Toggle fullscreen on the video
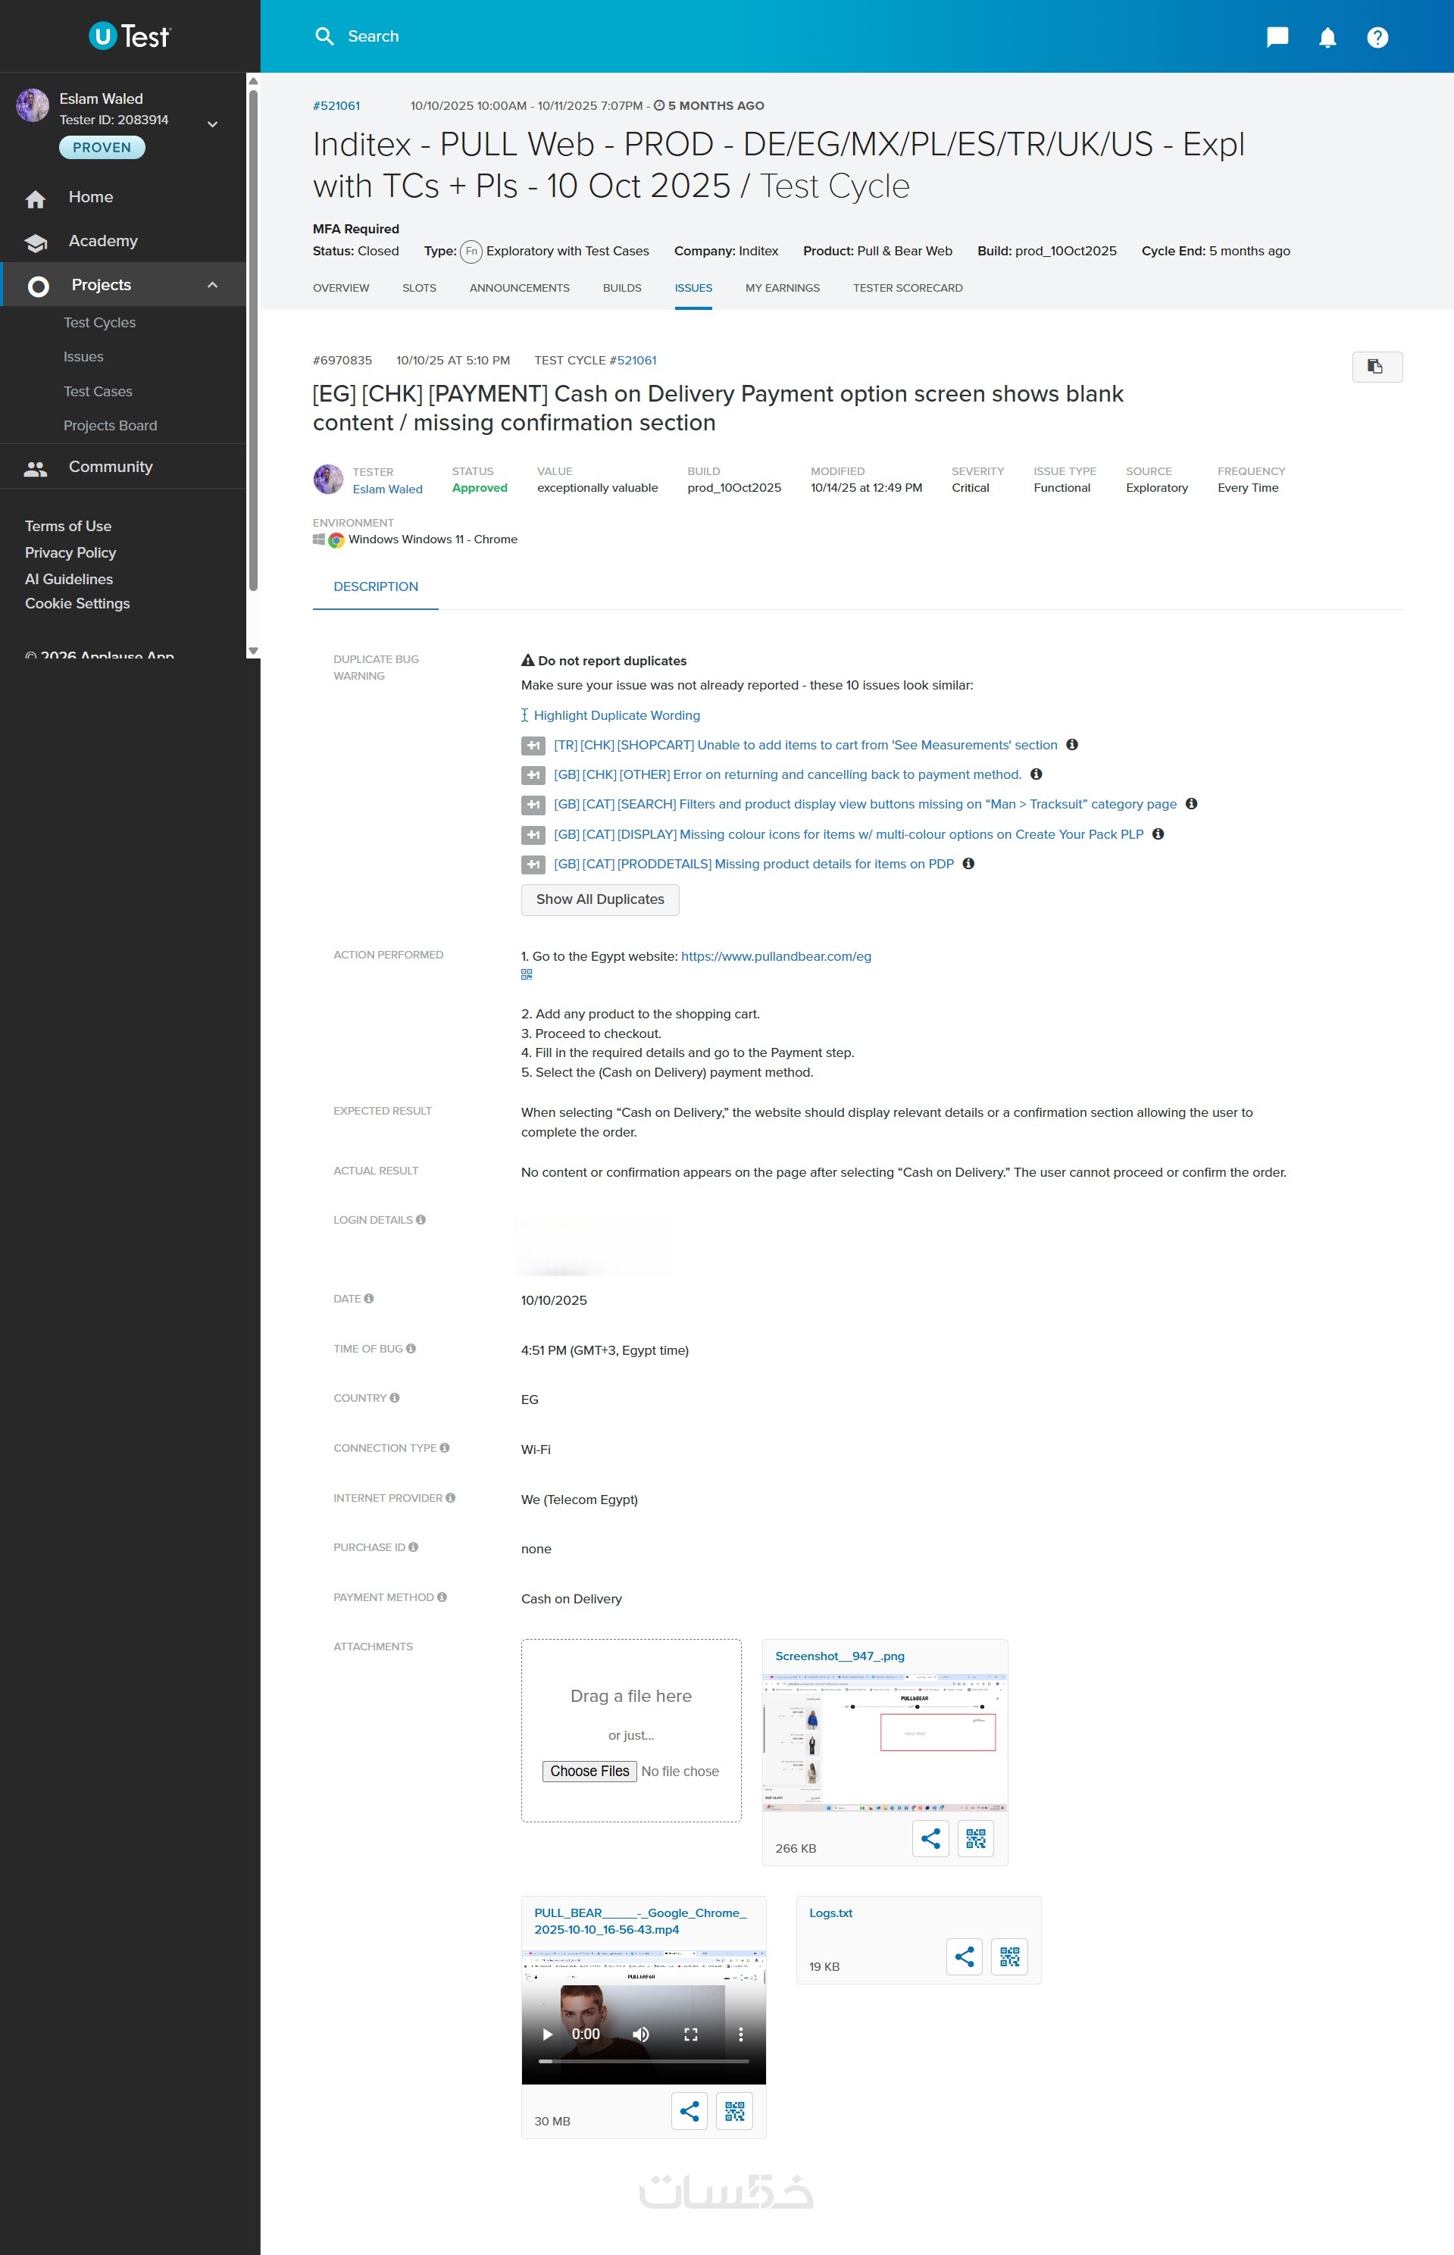This screenshot has width=1454, height=2255. [691, 2035]
